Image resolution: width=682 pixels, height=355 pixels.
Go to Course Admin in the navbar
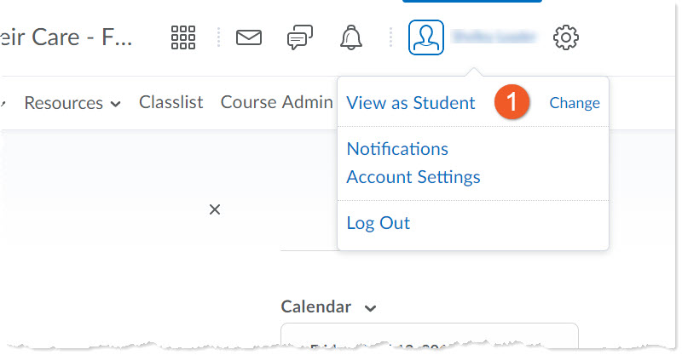[x=276, y=102]
